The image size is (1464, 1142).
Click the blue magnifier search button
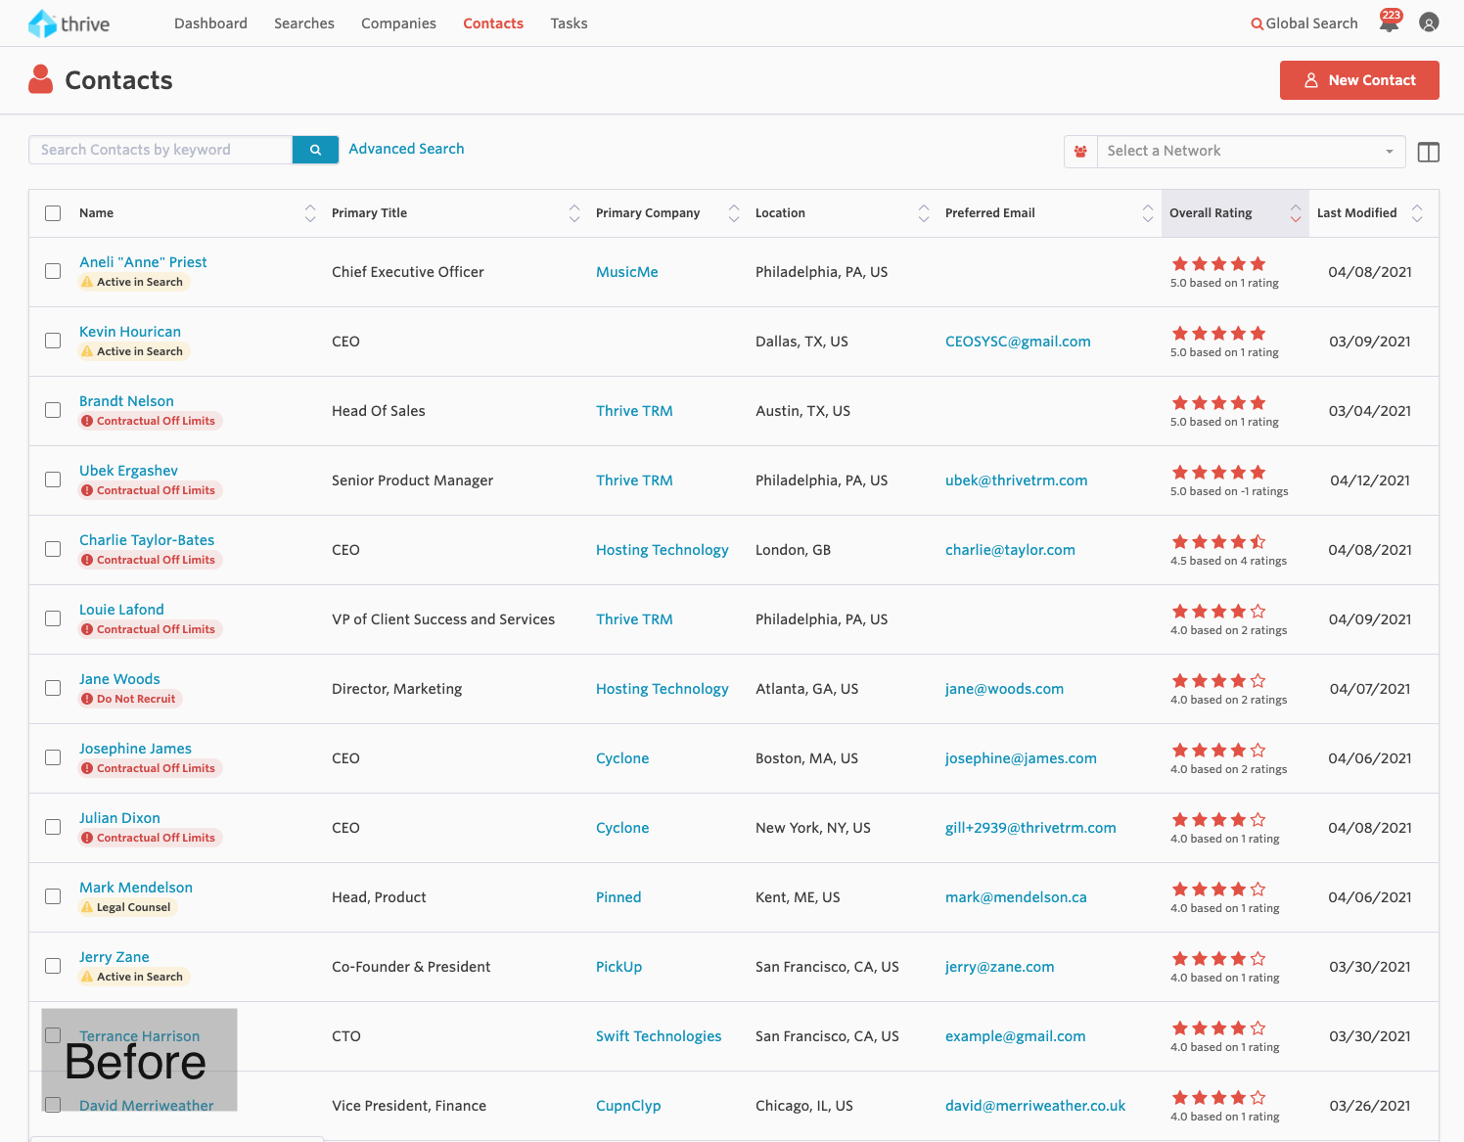click(315, 150)
